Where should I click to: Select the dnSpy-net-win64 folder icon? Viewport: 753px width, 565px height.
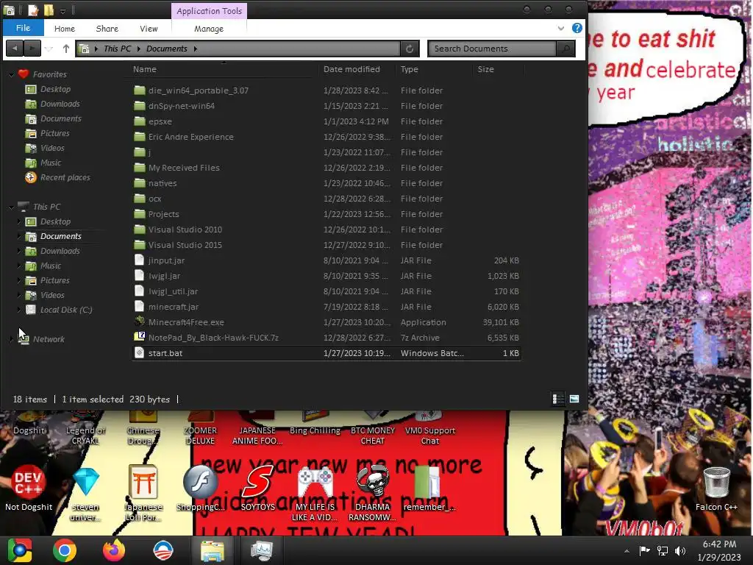click(139, 106)
